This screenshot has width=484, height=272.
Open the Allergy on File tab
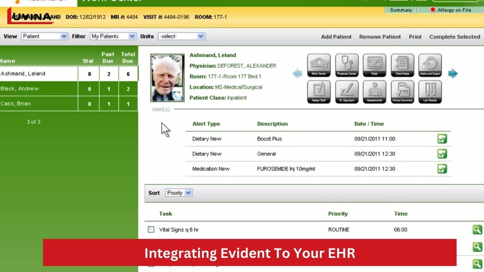coord(451,10)
